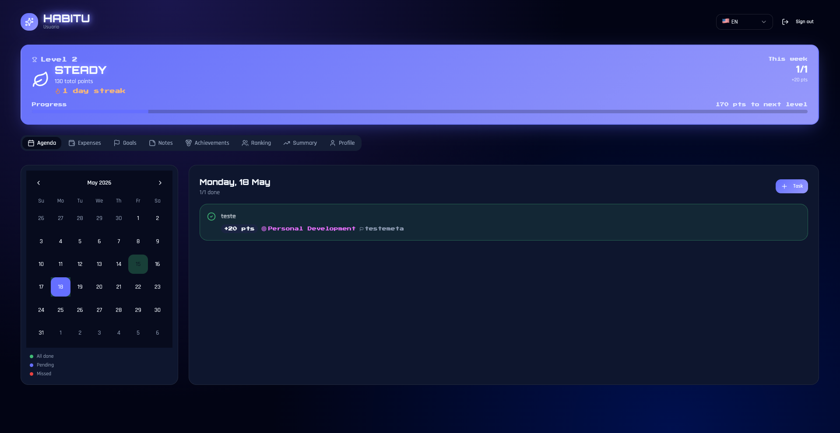Screen dimensions: 840x433
Task: Select May 1 in the calendar
Action: [x=138, y=218]
